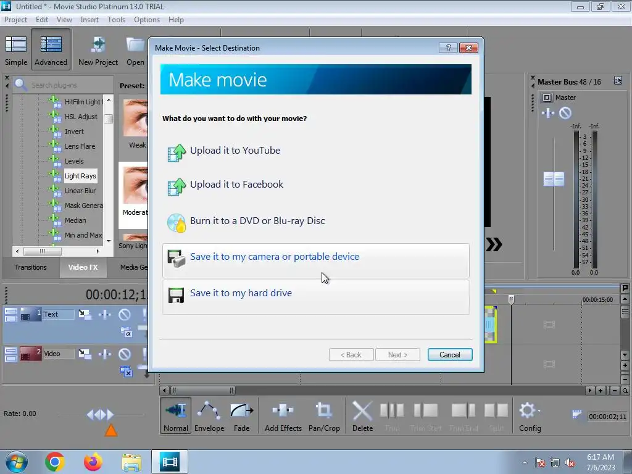
Task: Select the Min and Max effect
Action: [83, 235]
